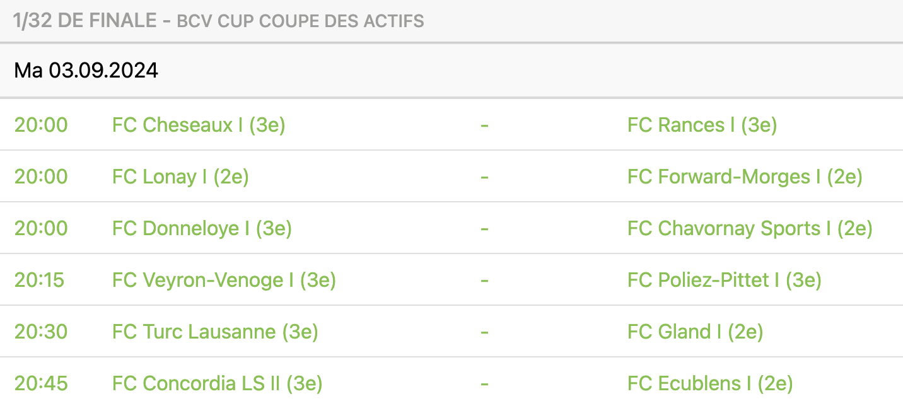Open FC Gland I (2e) link

click(x=696, y=332)
